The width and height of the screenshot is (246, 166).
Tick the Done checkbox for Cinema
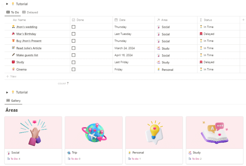point(73,69)
